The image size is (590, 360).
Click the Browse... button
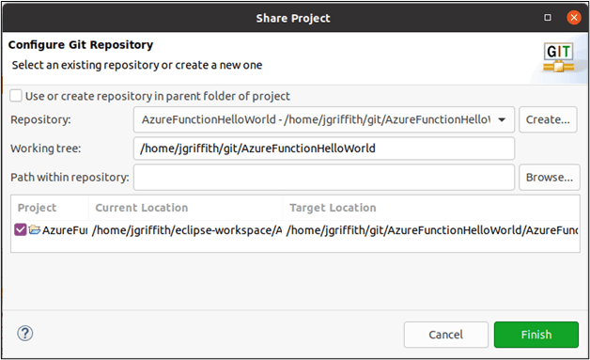click(550, 177)
